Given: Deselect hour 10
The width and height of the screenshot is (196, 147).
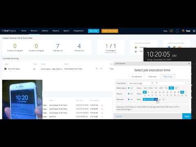Looking at the screenshot, I should pos(182,92).
